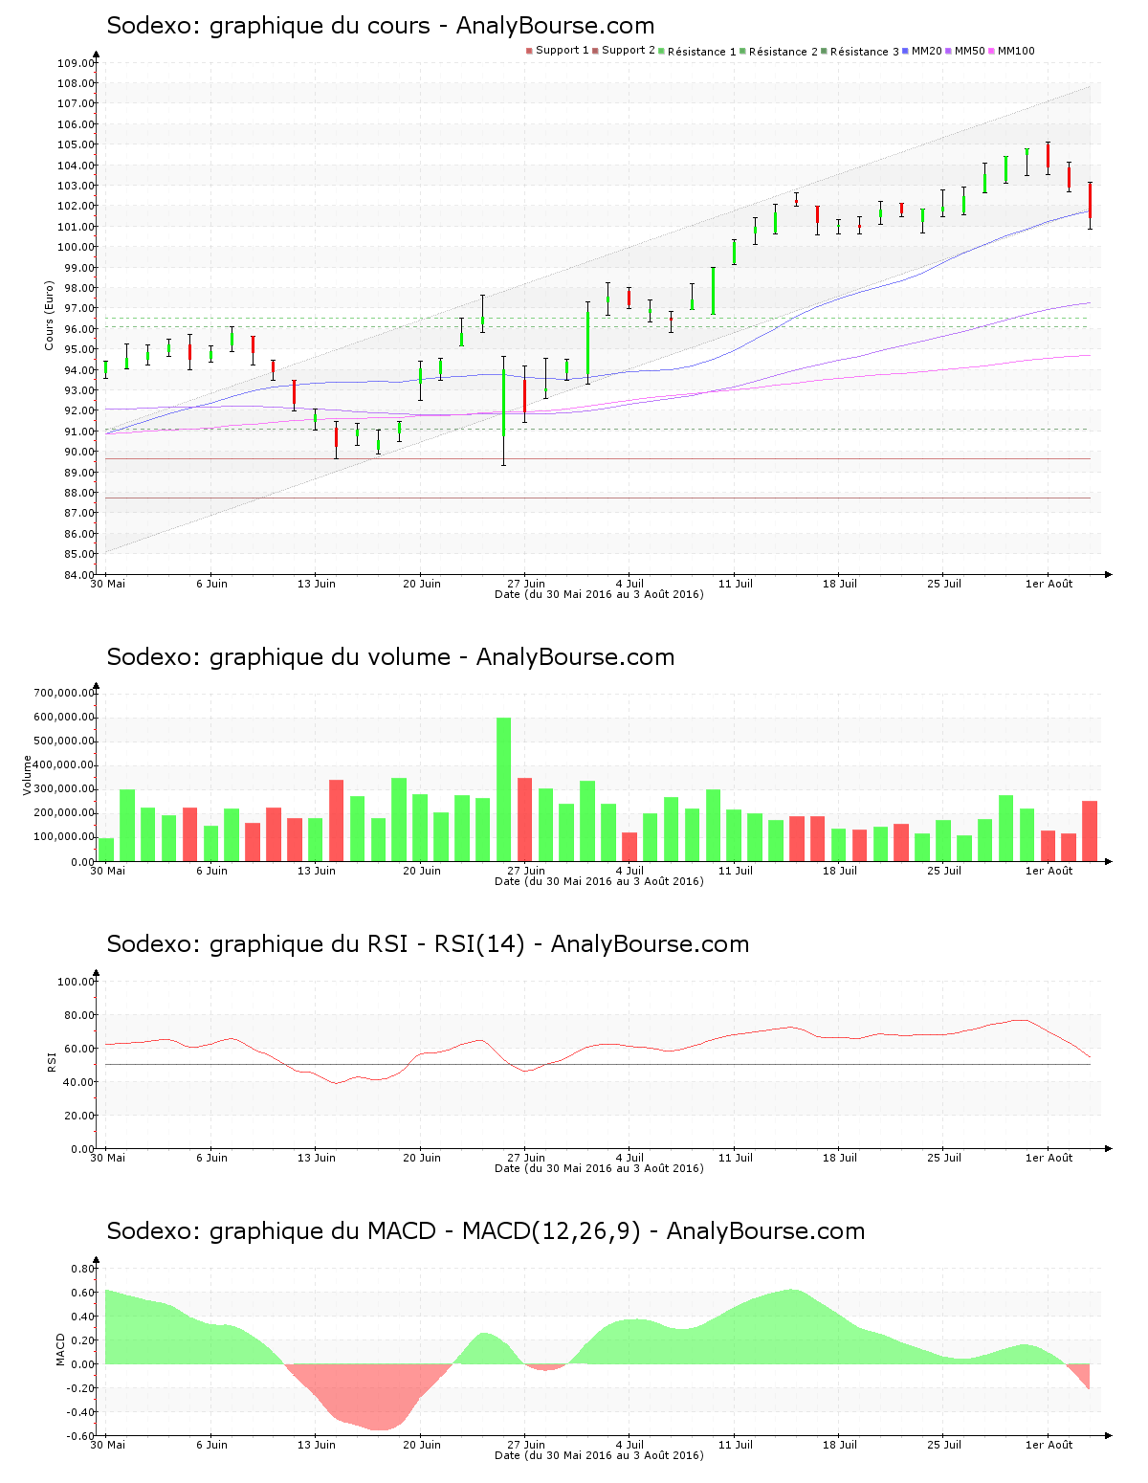Click the 'RSI' vertical axis label
Screen dimensions: 1148x1483
coord(51,1061)
